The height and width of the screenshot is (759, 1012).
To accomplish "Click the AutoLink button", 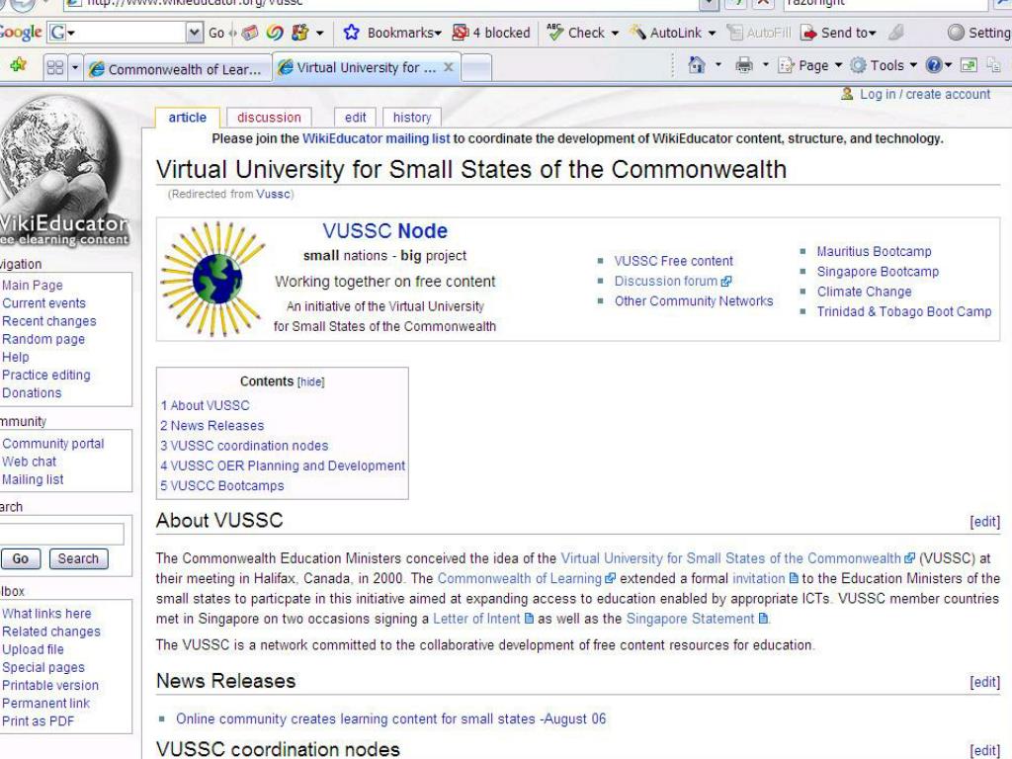I will click(665, 33).
